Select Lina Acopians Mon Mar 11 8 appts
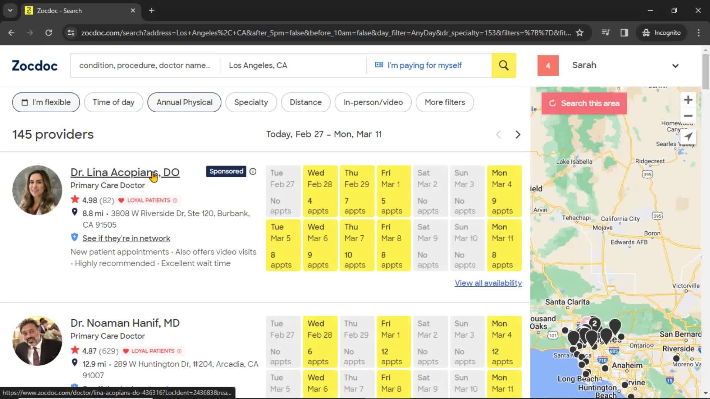This screenshot has width=710, height=399. (x=504, y=245)
